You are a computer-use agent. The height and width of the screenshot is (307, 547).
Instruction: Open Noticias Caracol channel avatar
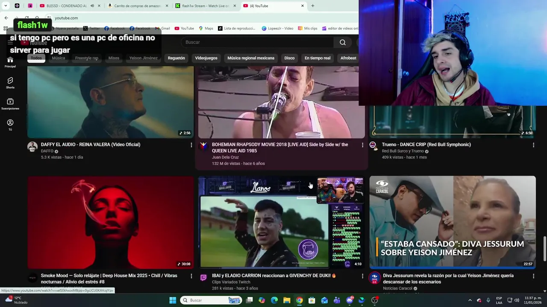click(375, 278)
